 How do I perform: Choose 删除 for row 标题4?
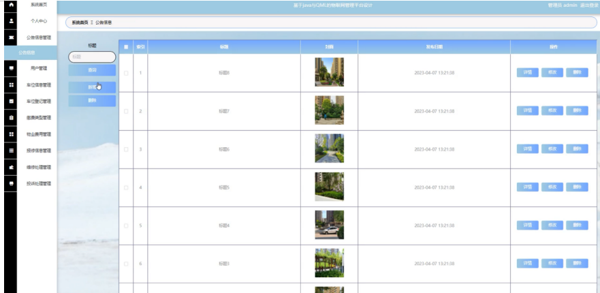point(577,226)
